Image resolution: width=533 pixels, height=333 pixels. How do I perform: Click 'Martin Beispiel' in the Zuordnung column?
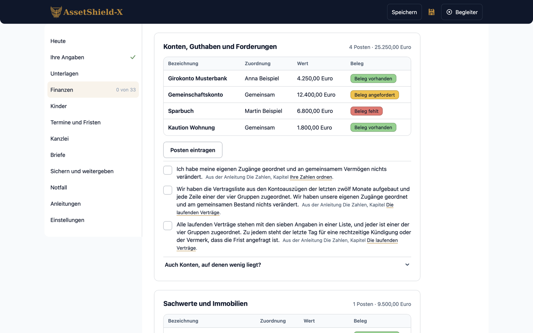(x=263, y=111)
